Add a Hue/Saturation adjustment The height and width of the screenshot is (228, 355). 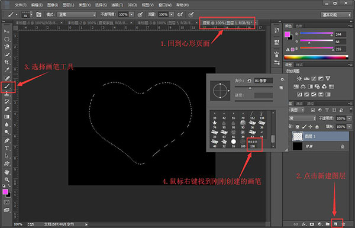tap(296, 86)
